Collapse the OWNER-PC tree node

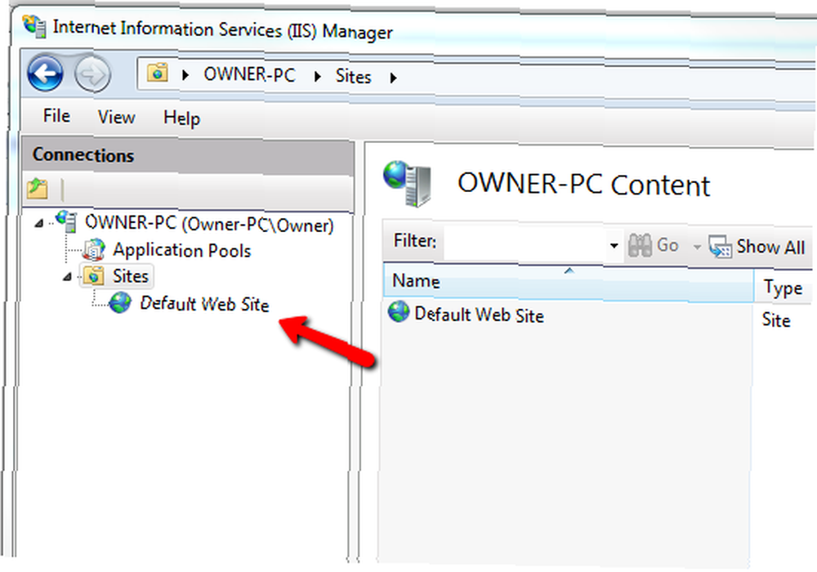(x=39, y=223)
